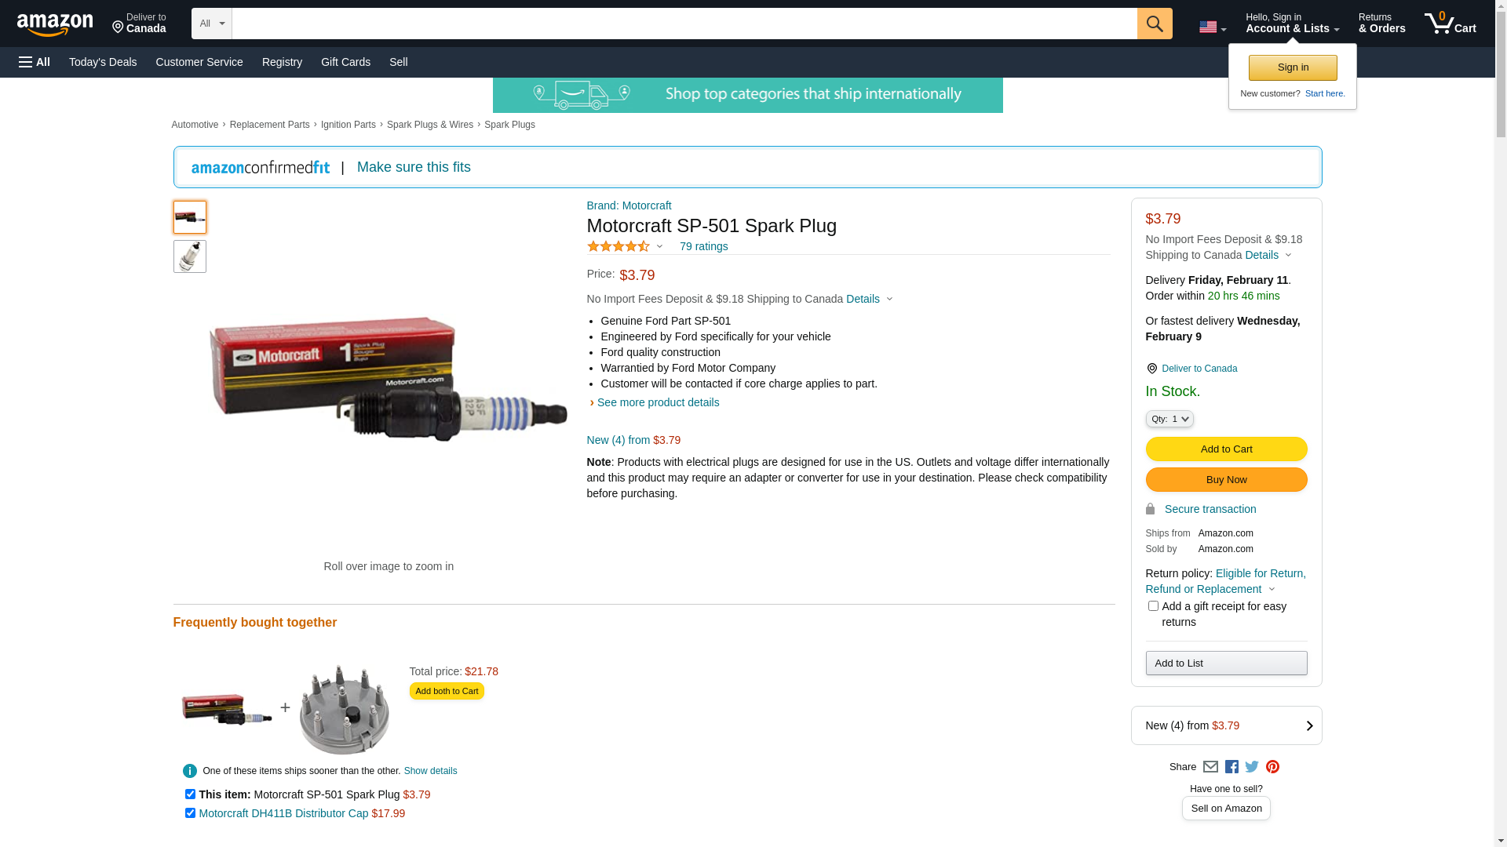Viewport: 1507px width, 847px height.
Task: Expand the Add to List dropdown
Action: 1226,663
